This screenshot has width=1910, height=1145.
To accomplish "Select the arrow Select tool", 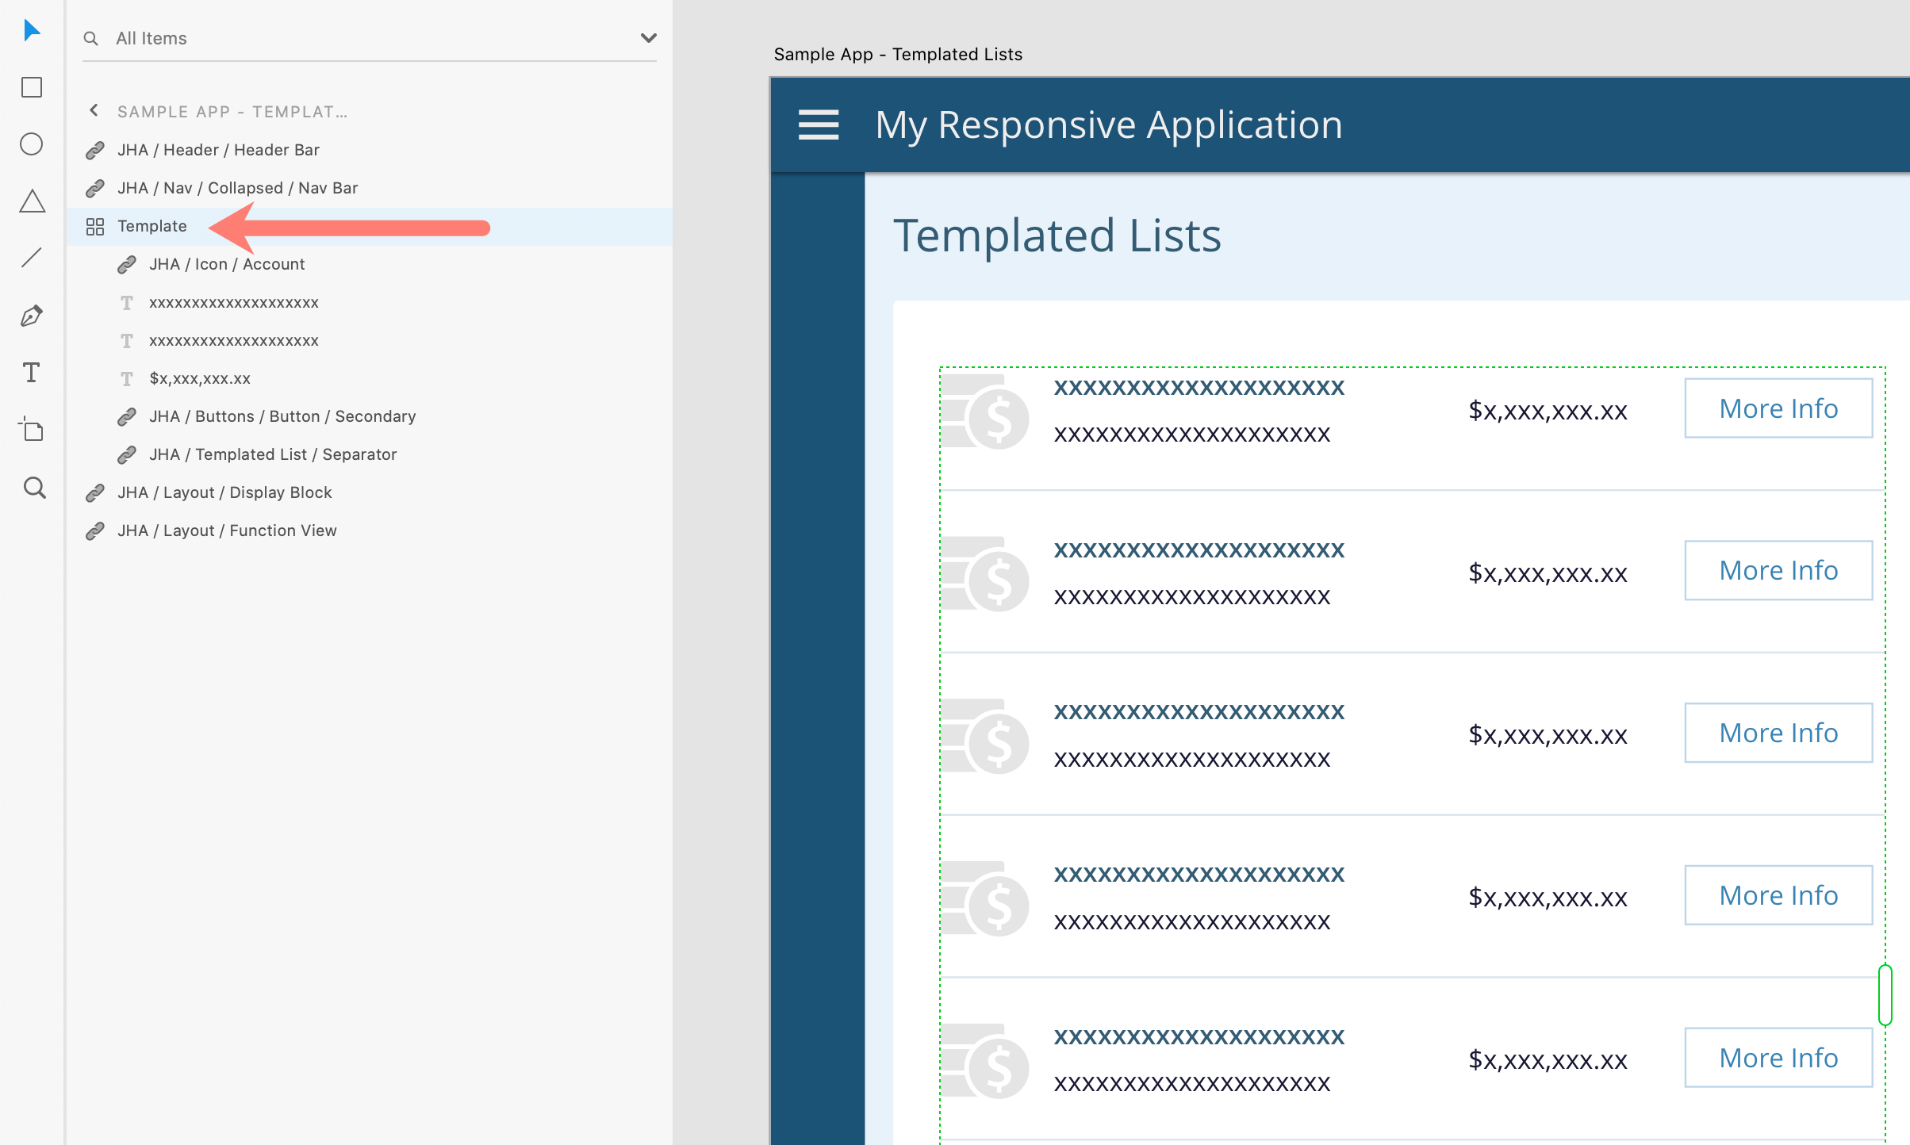I will pyautogui.click(x=32, y=31).
